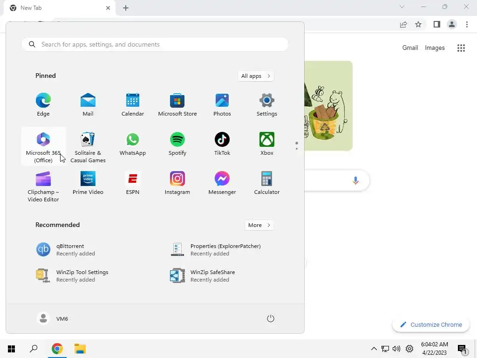The width and height of the screenshot is (477, 358).
Task: Launch WhatsApp from the Start menu
Action: (133, 145)
